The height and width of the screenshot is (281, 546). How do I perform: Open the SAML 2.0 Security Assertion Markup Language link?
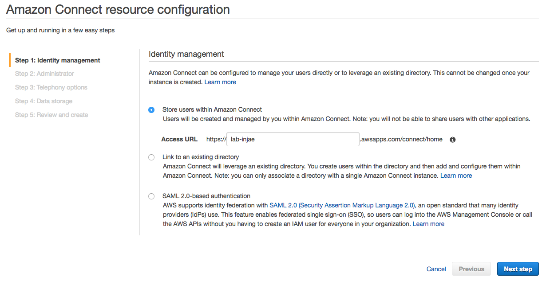(x=342, y=205)
